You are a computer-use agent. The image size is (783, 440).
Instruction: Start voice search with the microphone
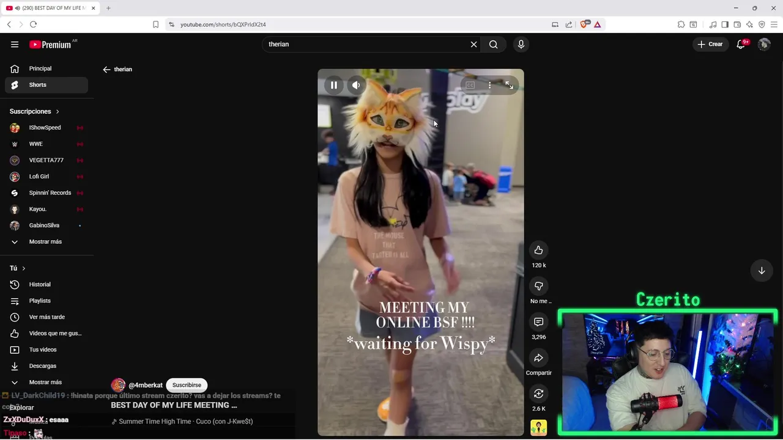pyautogui.click(x=521, y=44)
